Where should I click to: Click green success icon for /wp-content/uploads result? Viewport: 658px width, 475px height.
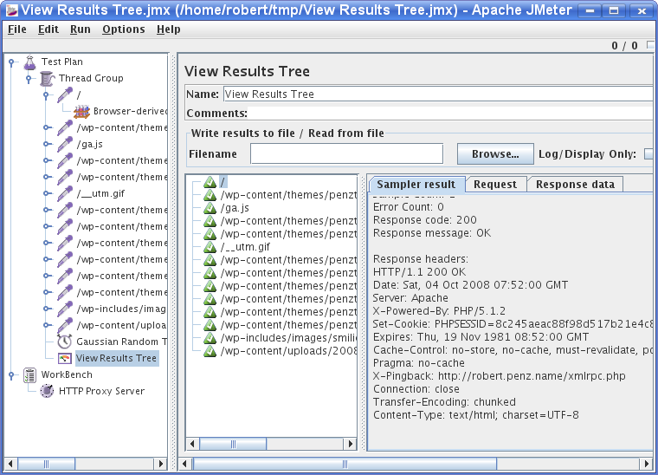(210, 351)
